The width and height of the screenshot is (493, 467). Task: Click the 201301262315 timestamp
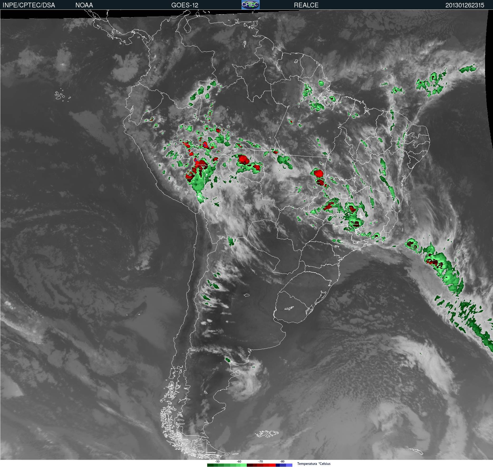click(465, 5)
